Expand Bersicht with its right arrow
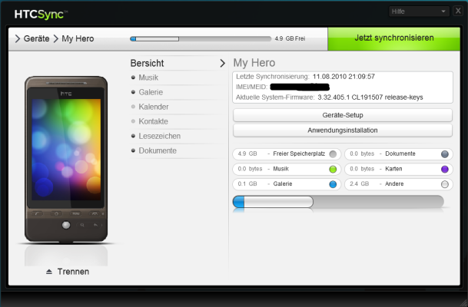 coord(222,63)
